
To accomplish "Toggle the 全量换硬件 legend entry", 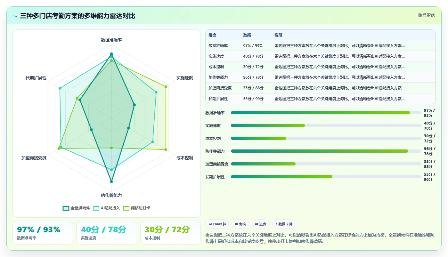I will 76,208.
